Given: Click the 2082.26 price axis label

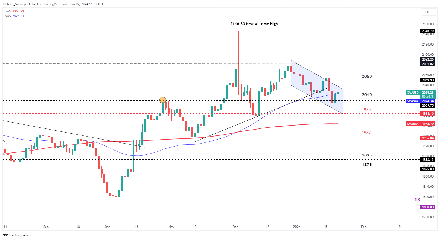Looking at the screenshot, I should click(x=428, y=60).
